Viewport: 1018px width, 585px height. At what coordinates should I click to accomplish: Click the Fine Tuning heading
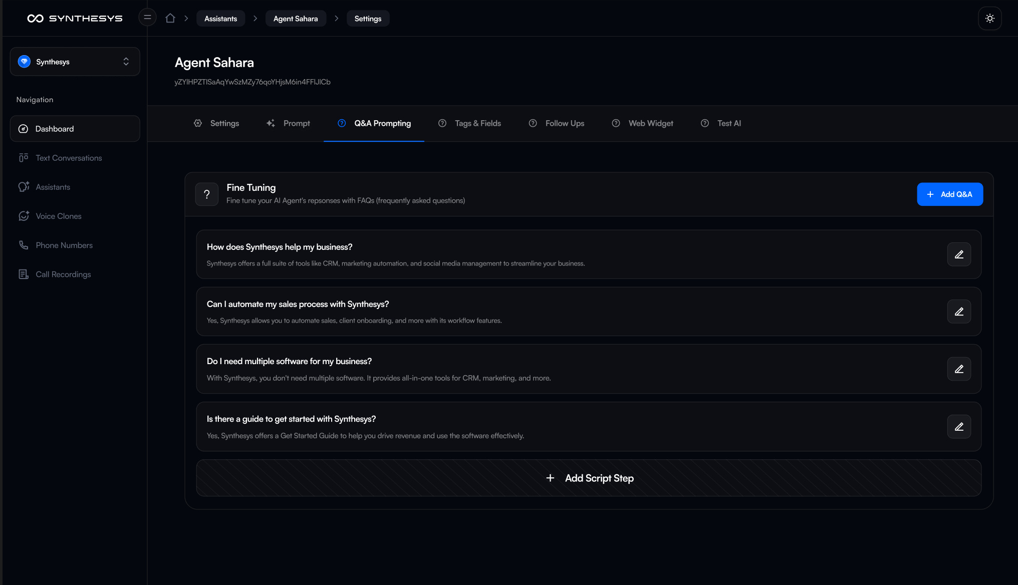pos(251,187)
